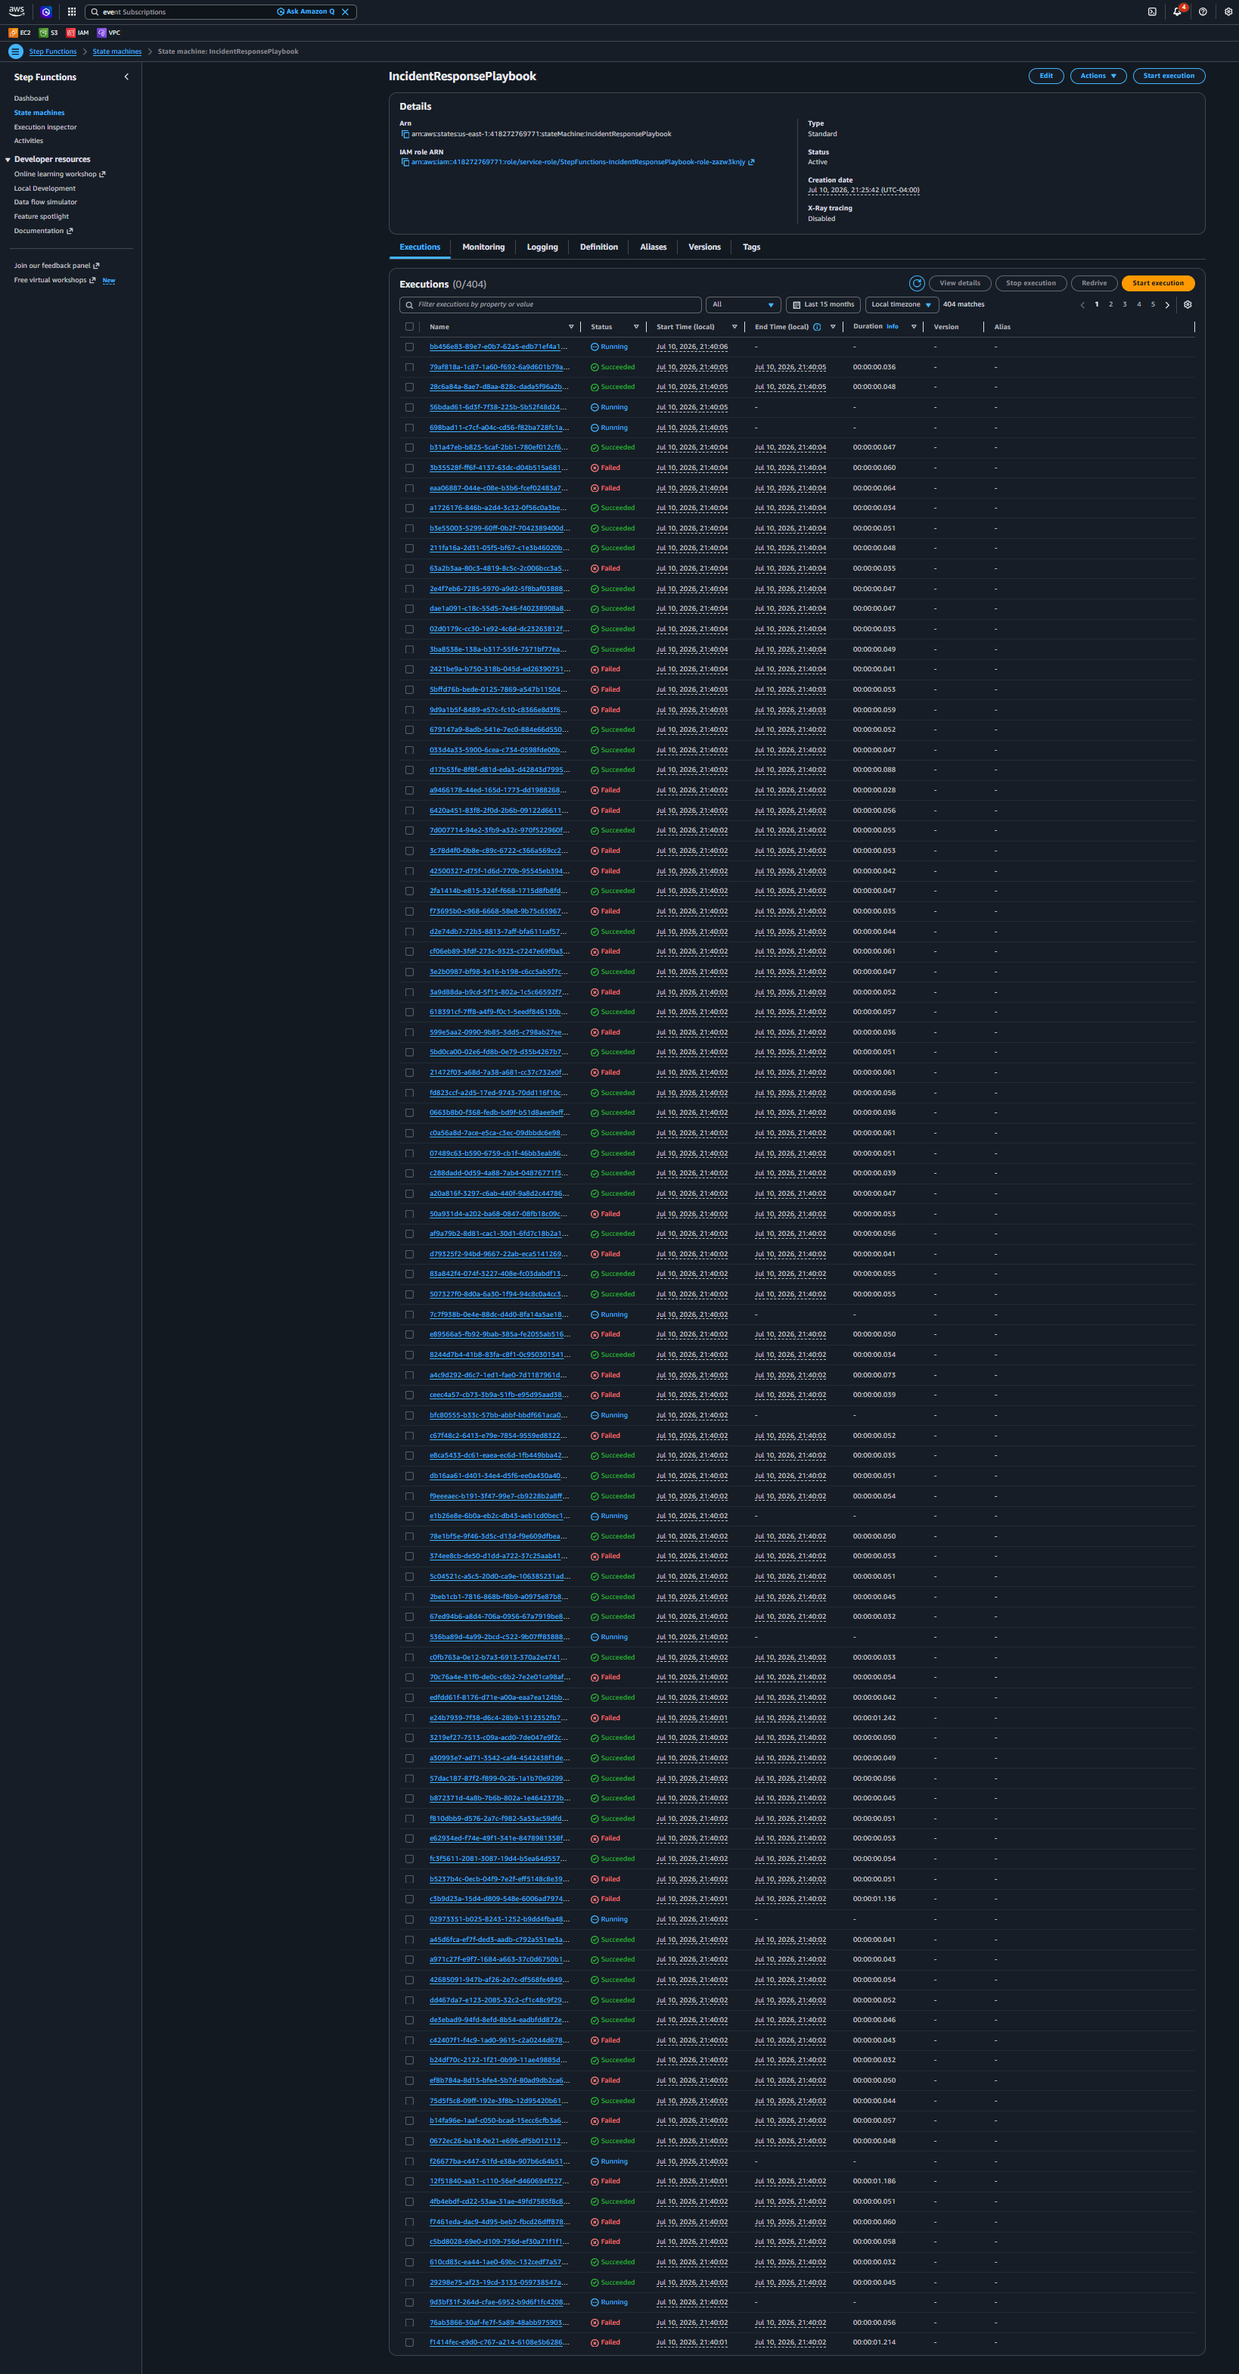Click the End Time info icon

pos(817,327)
